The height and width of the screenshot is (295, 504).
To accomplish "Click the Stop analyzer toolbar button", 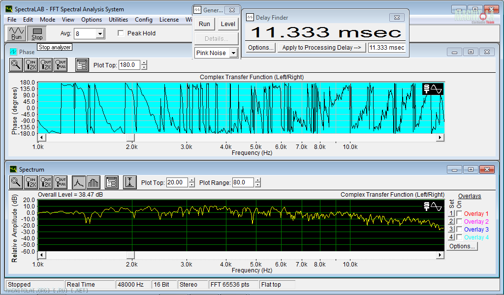I will tap(37, 33).
